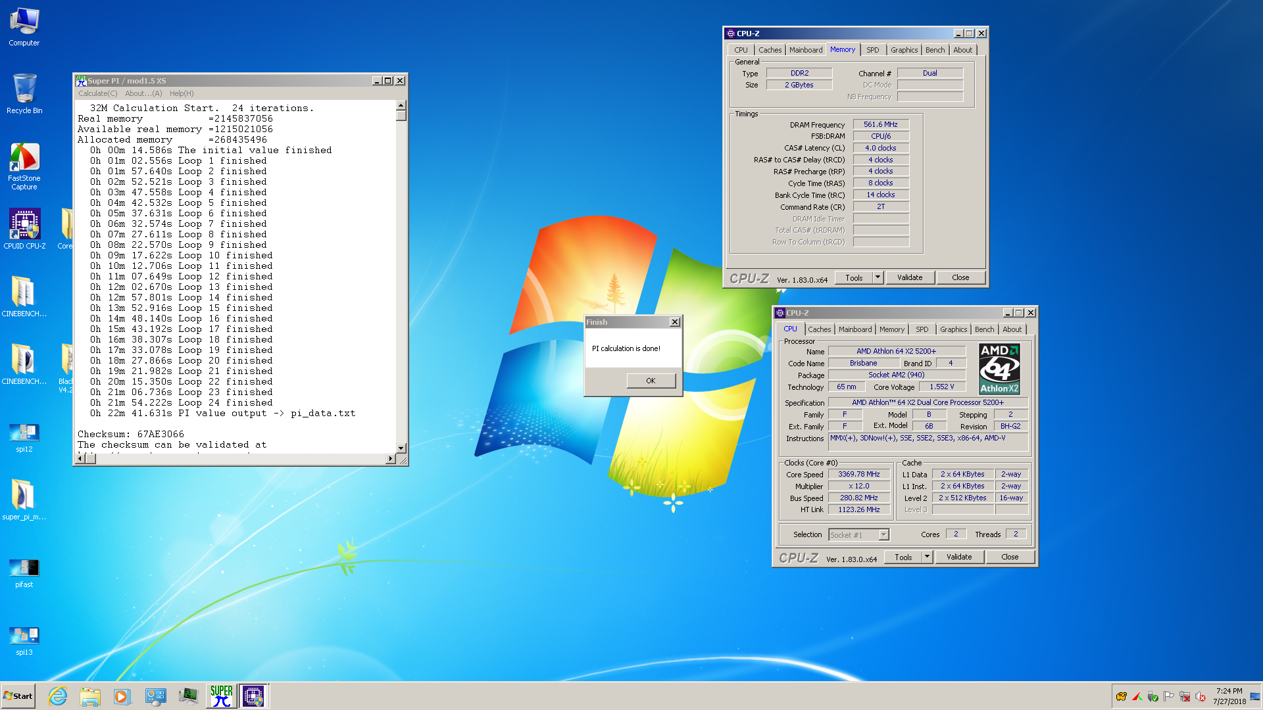Switch to Caches tab in Memory CPU-Z window
The height and width of the screenshot is (710, 1263).
770,50
